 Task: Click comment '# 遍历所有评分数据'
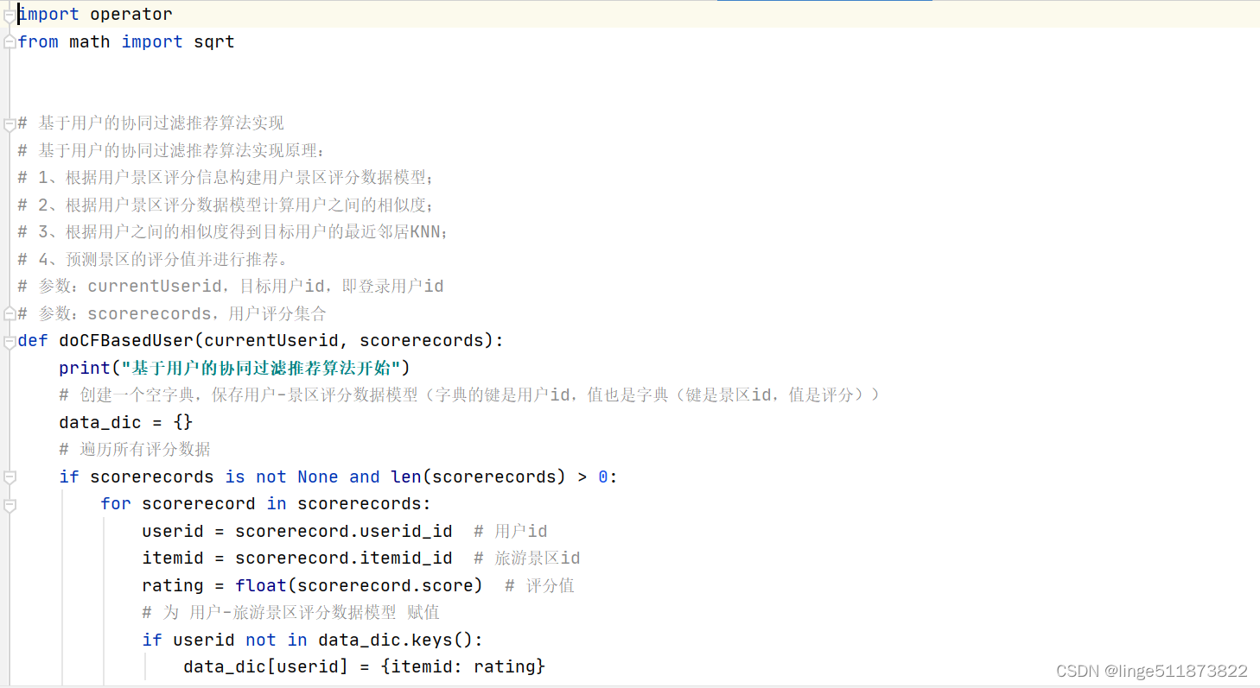[135, 450]
